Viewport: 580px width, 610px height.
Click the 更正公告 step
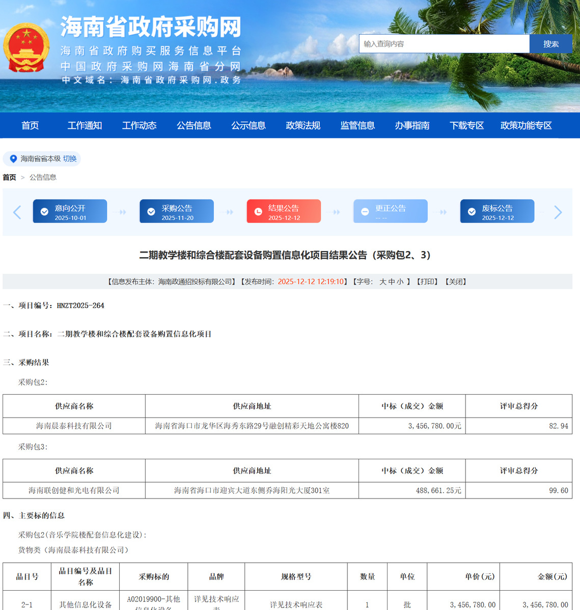[x=390, y=211]
